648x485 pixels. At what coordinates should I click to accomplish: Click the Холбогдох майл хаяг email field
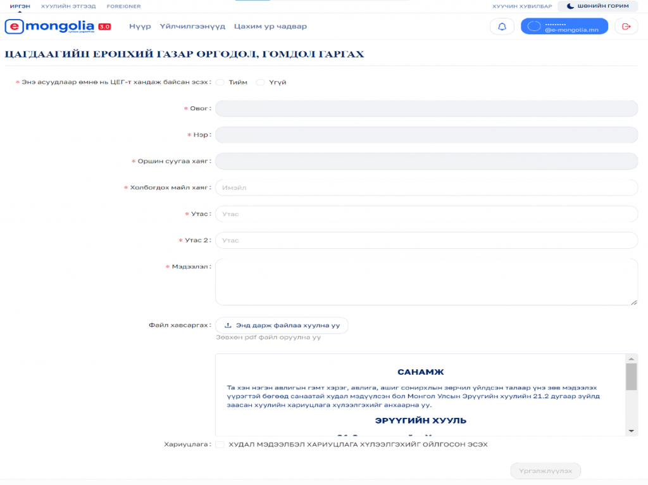426,188
